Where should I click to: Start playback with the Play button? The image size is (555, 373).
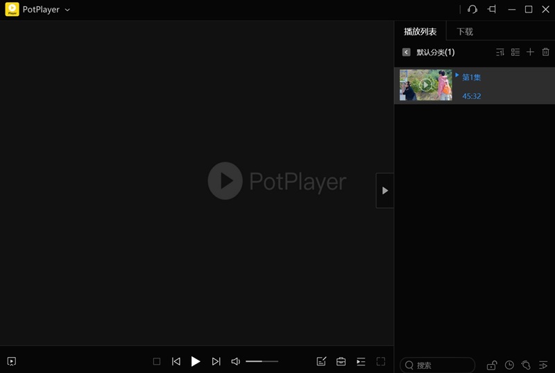(x=196, y=361)
